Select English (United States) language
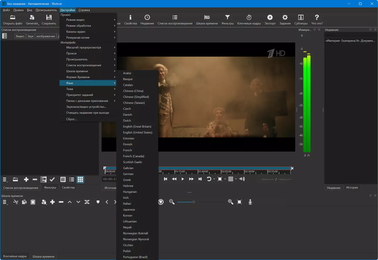This screenshot has height=260, width=378. (x=138, y=133)
